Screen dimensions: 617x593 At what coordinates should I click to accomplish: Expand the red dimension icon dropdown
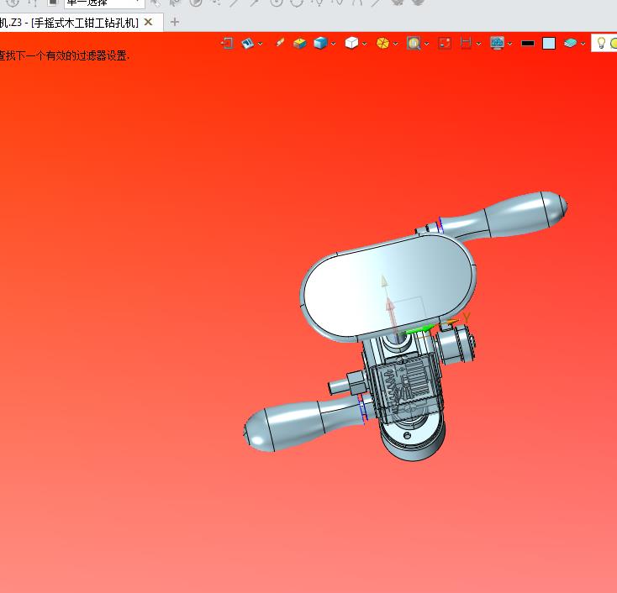coord(478,44)
